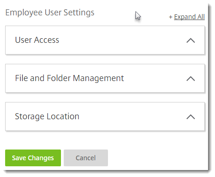Image resolution: width=215 pixels, height=177 pixels.
Task: Cancel the employee settings changes
Action: [86, 158]
